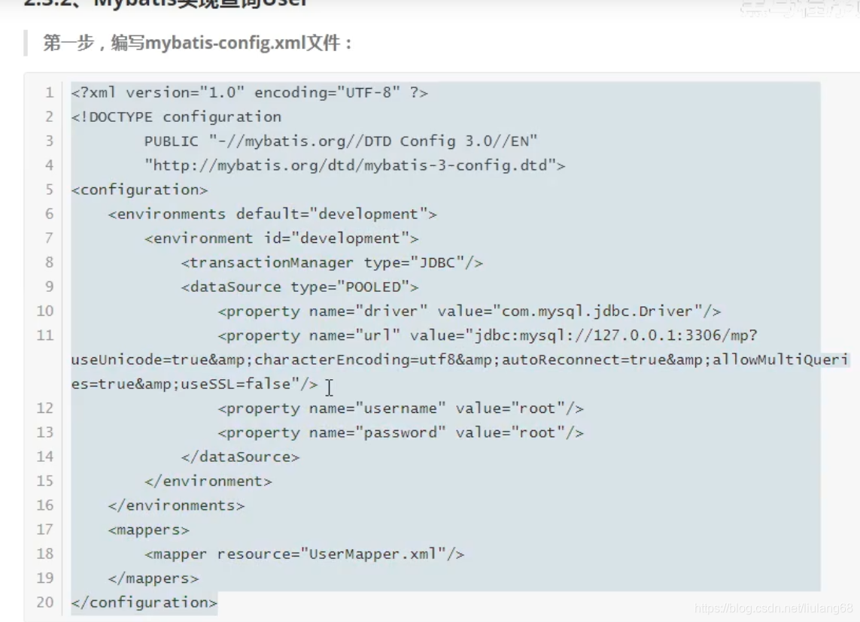Click the username property value="root" line
Viewport: 860px width, 622px height.
tap(400, 408)
